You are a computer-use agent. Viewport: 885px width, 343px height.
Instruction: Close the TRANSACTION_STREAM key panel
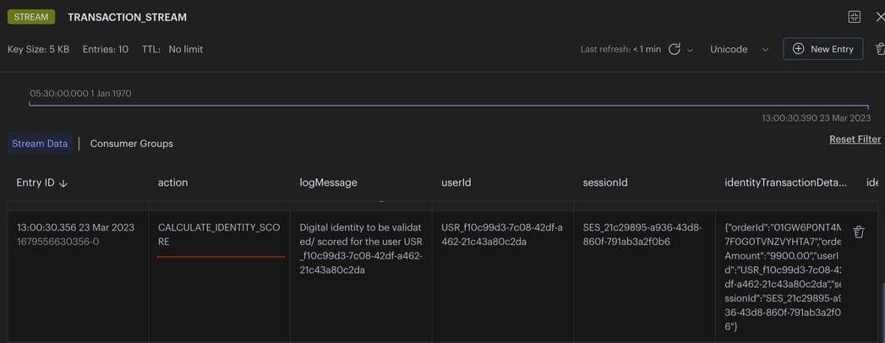[880, 17]
